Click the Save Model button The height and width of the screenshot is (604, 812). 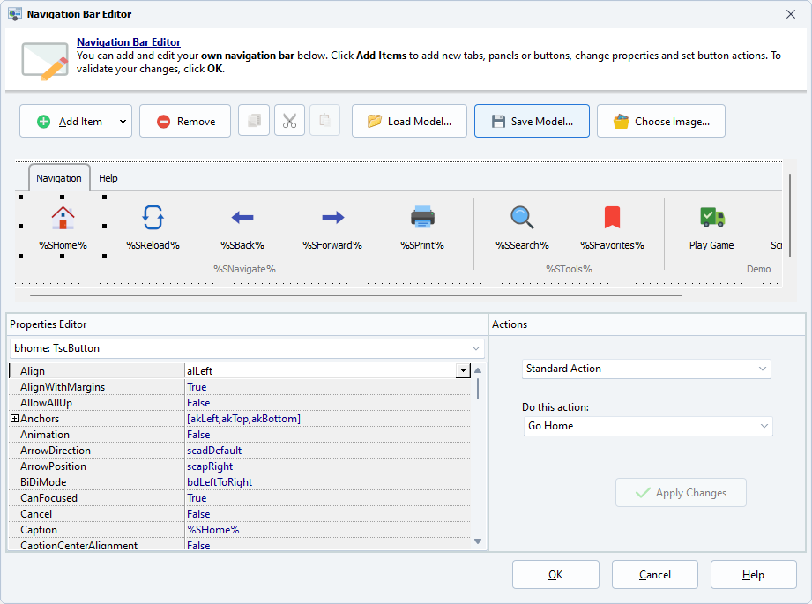pos(532,122)
